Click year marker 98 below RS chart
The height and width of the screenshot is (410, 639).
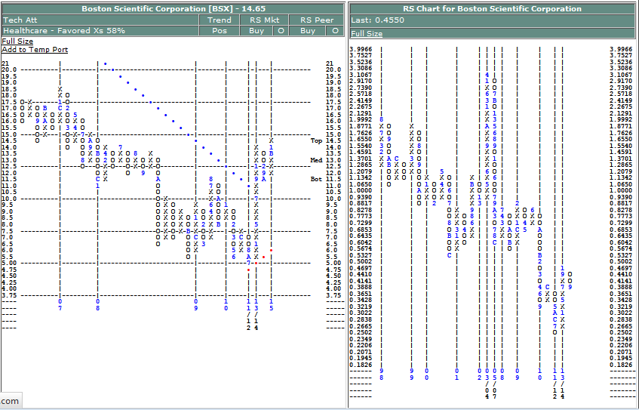(x=382, y=374)
